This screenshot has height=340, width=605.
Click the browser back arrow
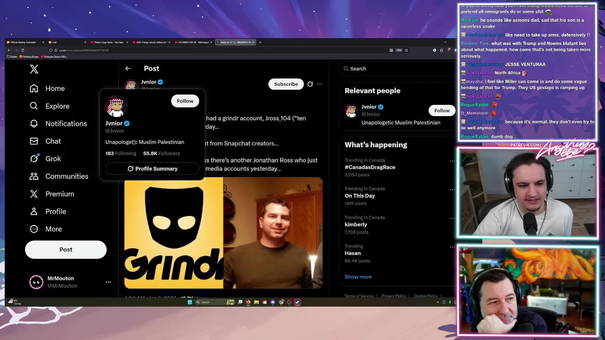[9, 50]
